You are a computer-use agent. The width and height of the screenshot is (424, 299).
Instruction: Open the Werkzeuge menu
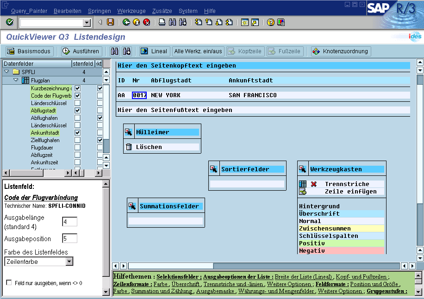click(x=131, y=11)
